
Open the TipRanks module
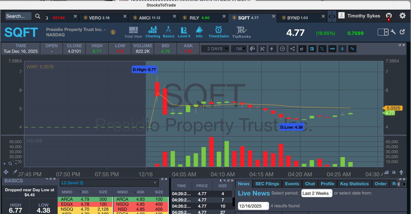[x=241, y=32]
